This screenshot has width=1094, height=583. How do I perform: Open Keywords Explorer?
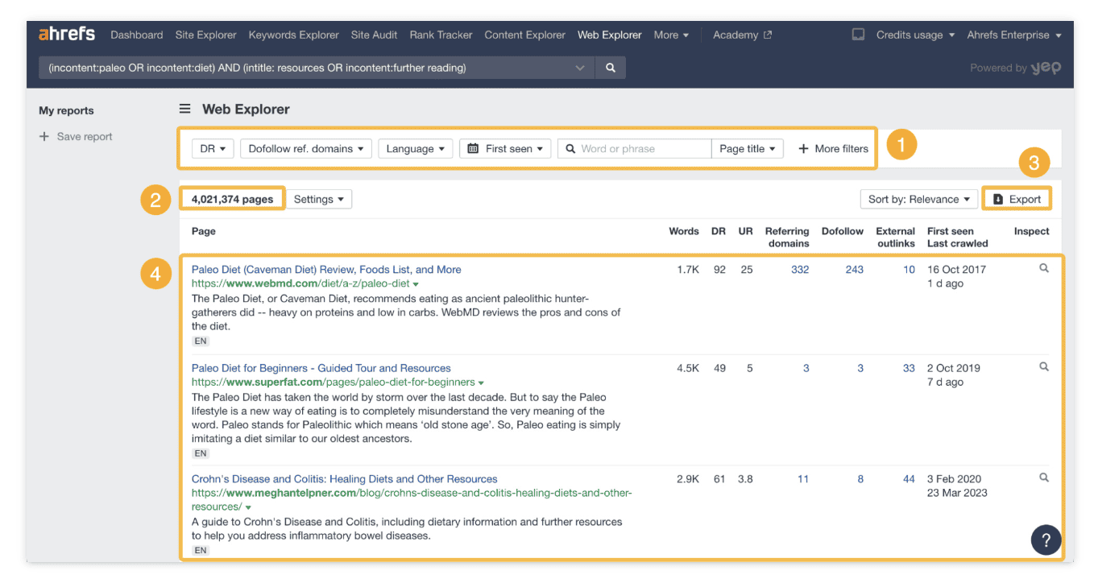(x=293, y=35)
